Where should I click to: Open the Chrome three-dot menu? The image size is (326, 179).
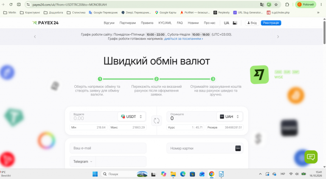tap(321, 5)
